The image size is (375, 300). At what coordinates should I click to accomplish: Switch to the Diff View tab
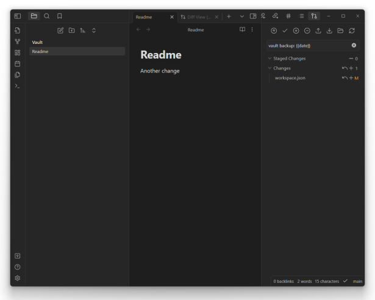pyautogui.click(x=196, y=17)
